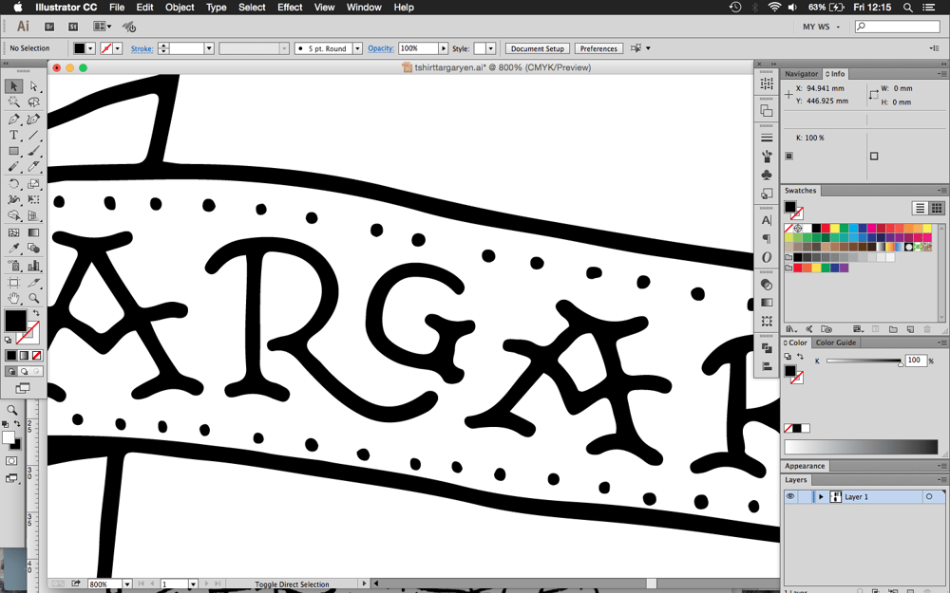The width and height of the screenshot is (950, 593).
Task: Open the Paragraph panel icon
Action: click(767, 238)
